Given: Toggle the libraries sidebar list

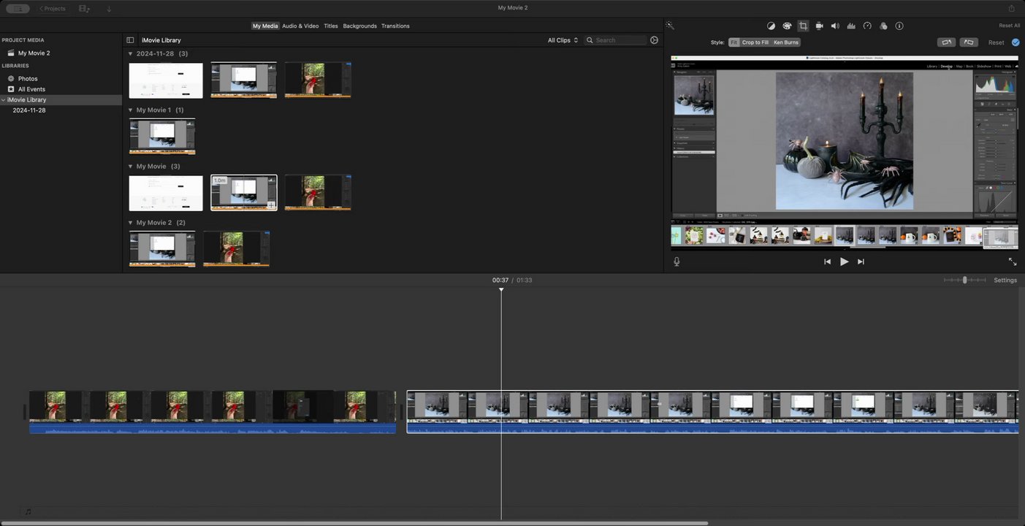Looking at the screenshot, I should point(130,40).
